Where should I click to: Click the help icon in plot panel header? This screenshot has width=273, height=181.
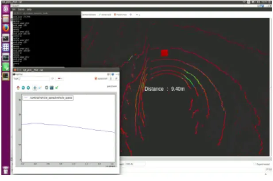[x=113, y=74]
